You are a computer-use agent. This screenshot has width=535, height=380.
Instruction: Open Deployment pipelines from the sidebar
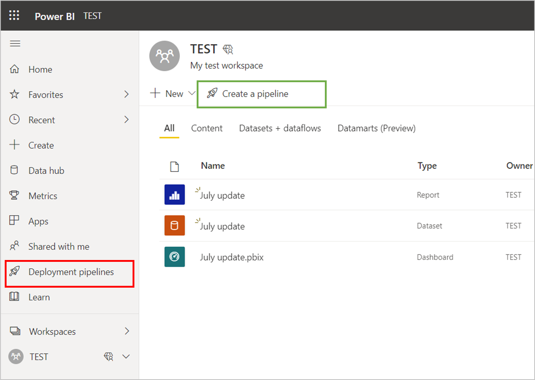click(71, 272)
